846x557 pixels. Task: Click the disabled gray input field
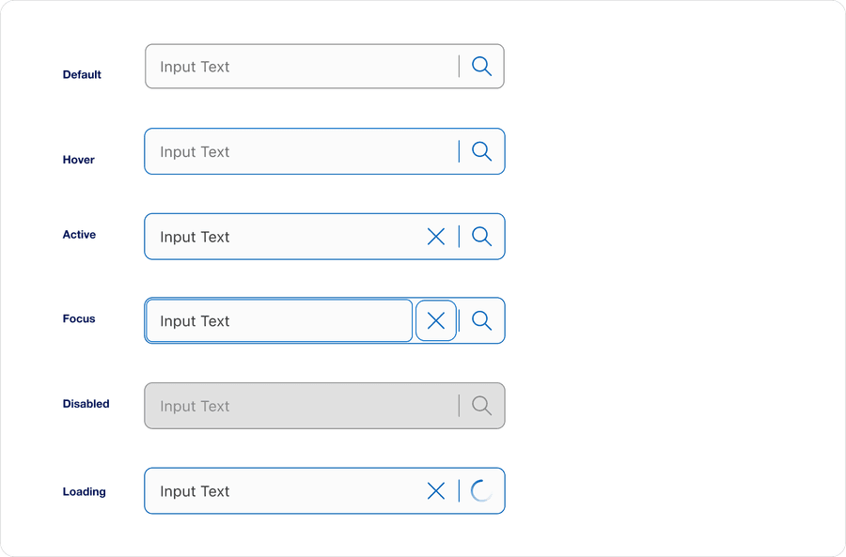pos(282,406)
